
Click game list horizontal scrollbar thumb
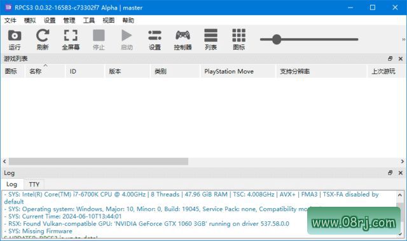[99, 161]
